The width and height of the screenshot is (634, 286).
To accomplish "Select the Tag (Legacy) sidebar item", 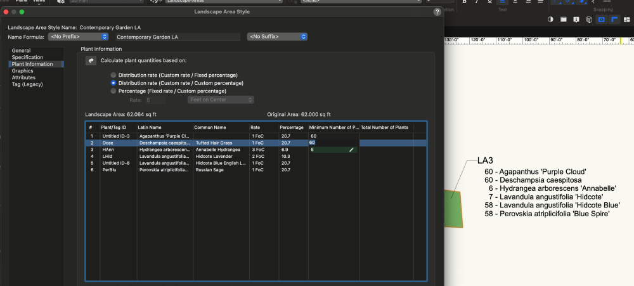I will (27, 84).
